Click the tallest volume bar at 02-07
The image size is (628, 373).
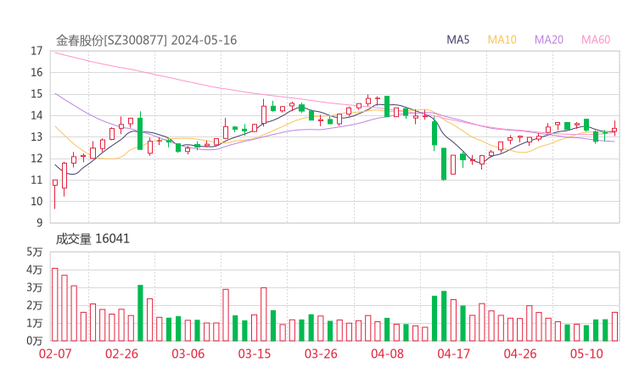pos(55,304)
